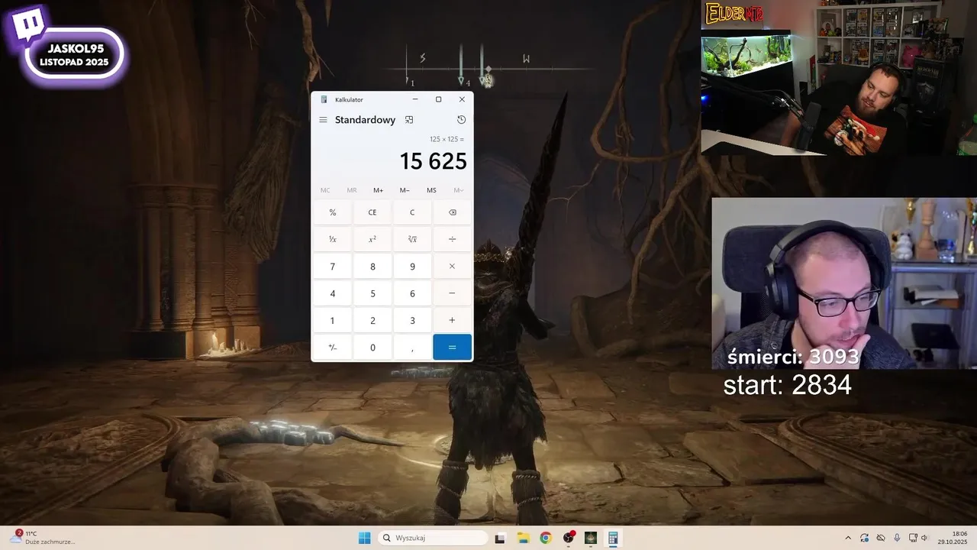The image size is (977, 550).
Task: Click the microphone tray icon
Action: pyautogui.click(x=897, y=538)
